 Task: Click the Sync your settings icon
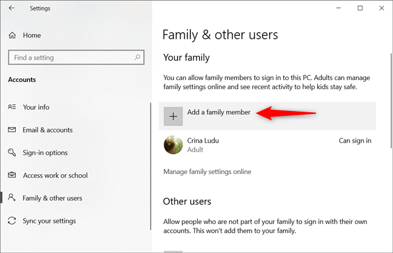coord(12,221)
